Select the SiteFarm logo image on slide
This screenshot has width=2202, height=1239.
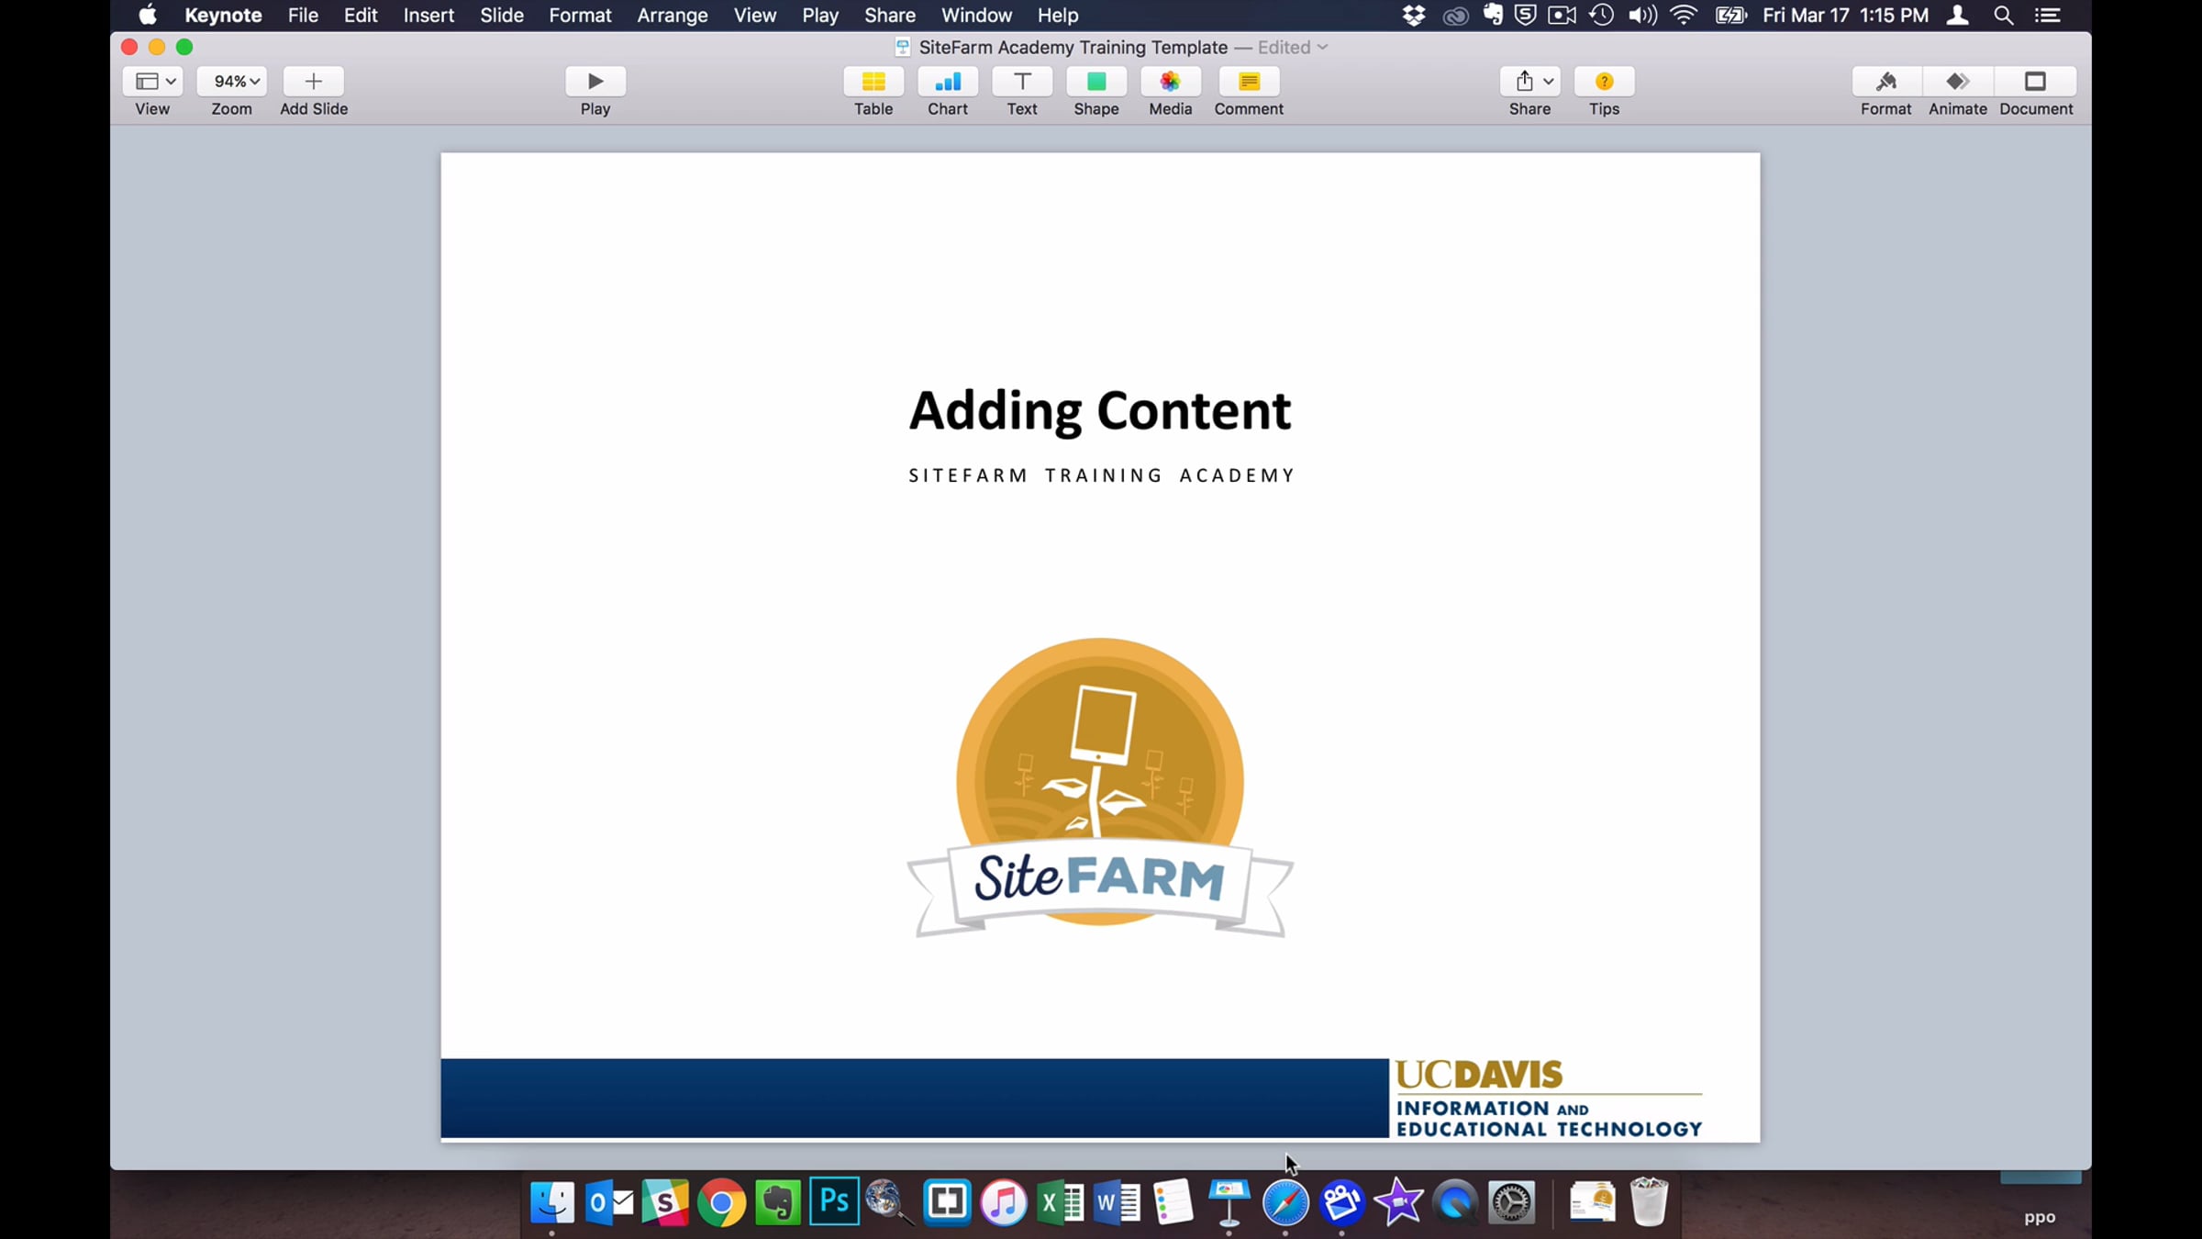tap(1100, 787)
